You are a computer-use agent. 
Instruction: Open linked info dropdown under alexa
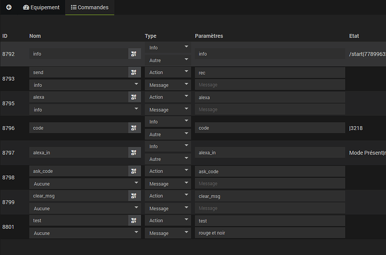tap(85, 110)
